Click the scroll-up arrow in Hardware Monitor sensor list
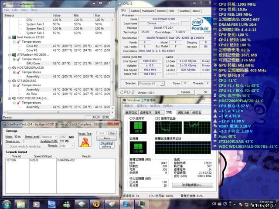The width and height of the screenshot is (279, 209). (112, 20)
